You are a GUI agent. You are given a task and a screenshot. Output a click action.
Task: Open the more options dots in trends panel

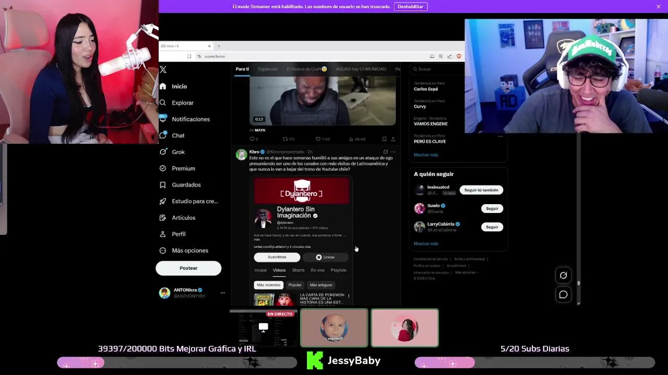[x=500, y=136]
